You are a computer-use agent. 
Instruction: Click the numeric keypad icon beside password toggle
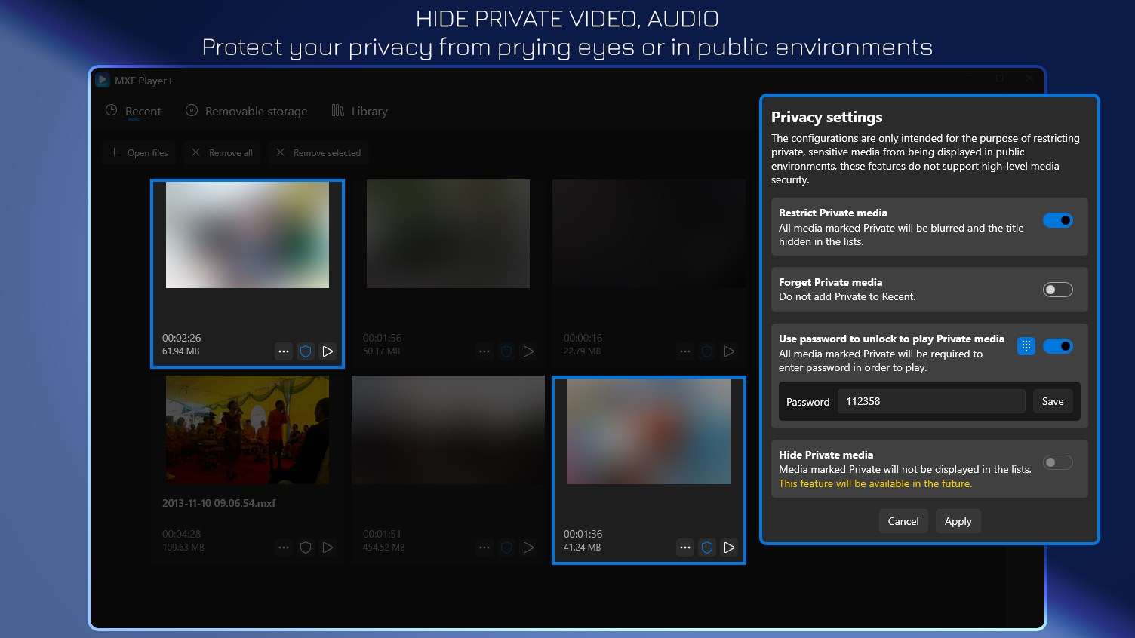pyautogui.click(x=1026, y=346)
